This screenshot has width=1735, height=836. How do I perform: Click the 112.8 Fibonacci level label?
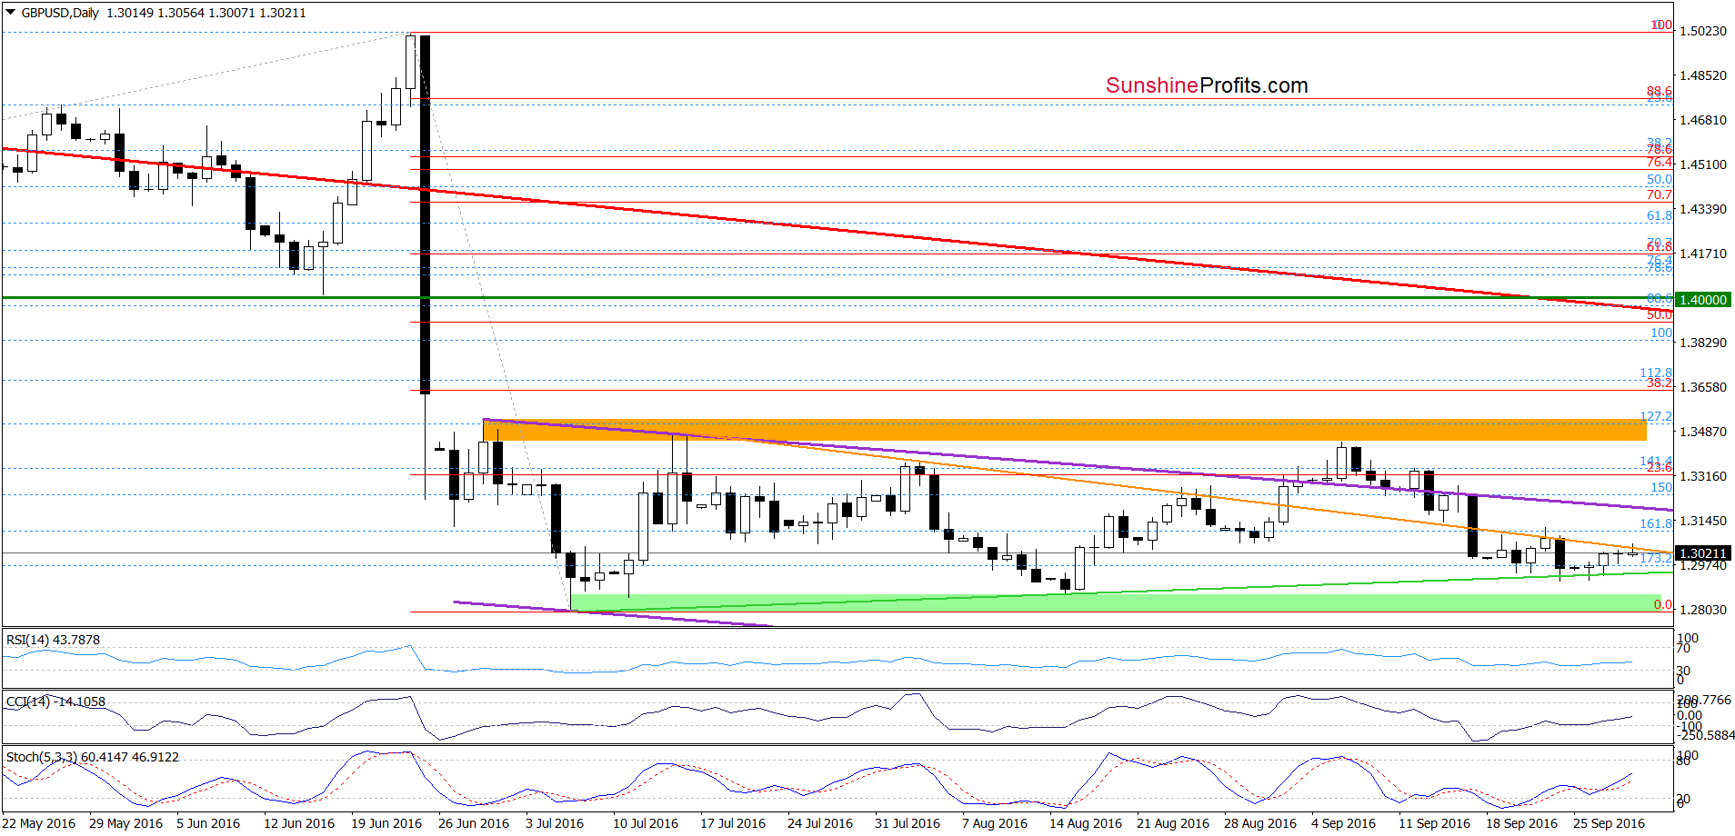1656,373
